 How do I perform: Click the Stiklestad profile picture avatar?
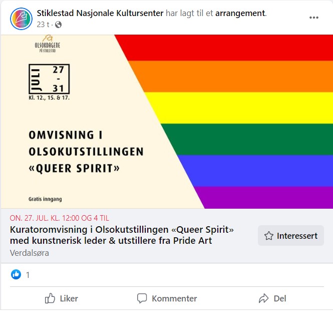coord(21,18)
